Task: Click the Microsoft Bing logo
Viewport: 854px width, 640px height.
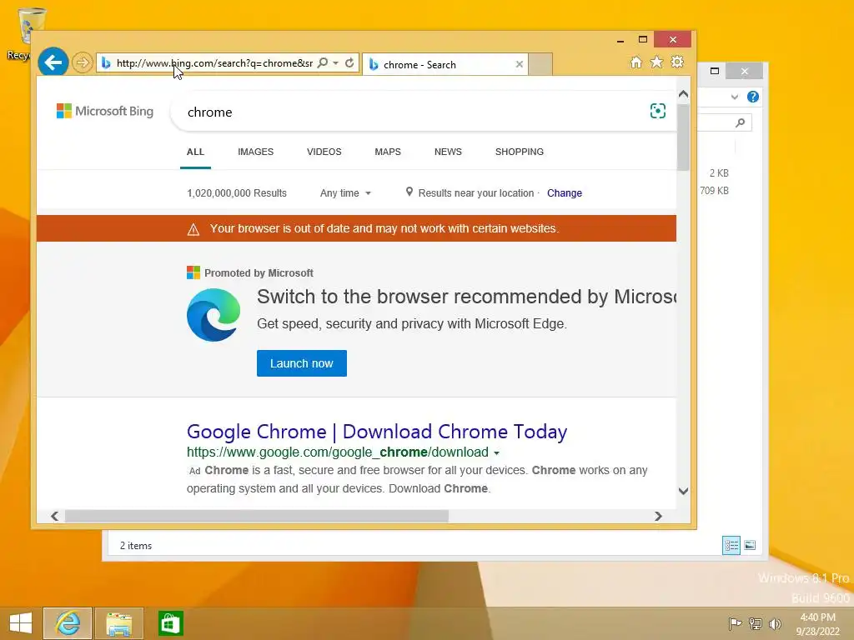Action: click(105, 111)
